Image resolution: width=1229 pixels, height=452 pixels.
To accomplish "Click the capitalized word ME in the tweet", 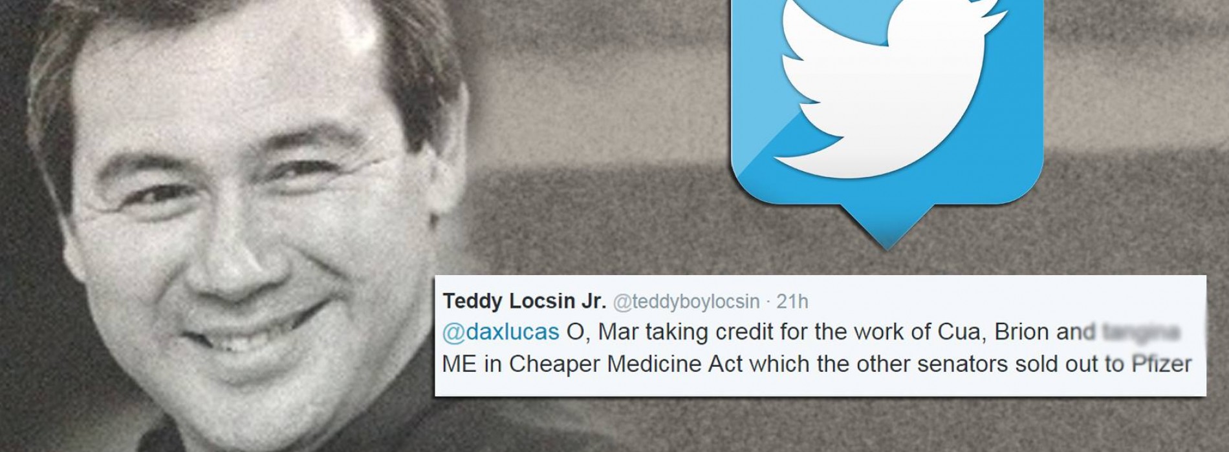I will click(x=459, y=364).
